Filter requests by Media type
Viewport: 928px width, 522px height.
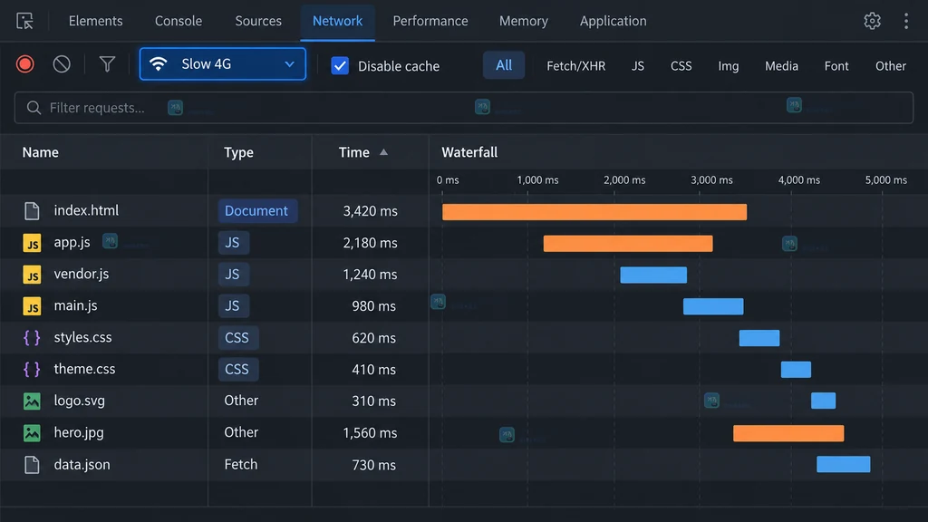pyautogui.click(x=781, y=65)
